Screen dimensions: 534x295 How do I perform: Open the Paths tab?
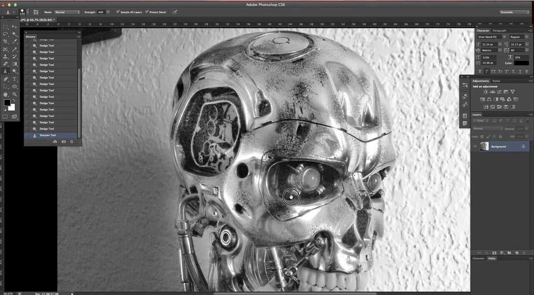(492, 258)
